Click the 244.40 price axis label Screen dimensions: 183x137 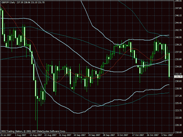click(179, 23)
